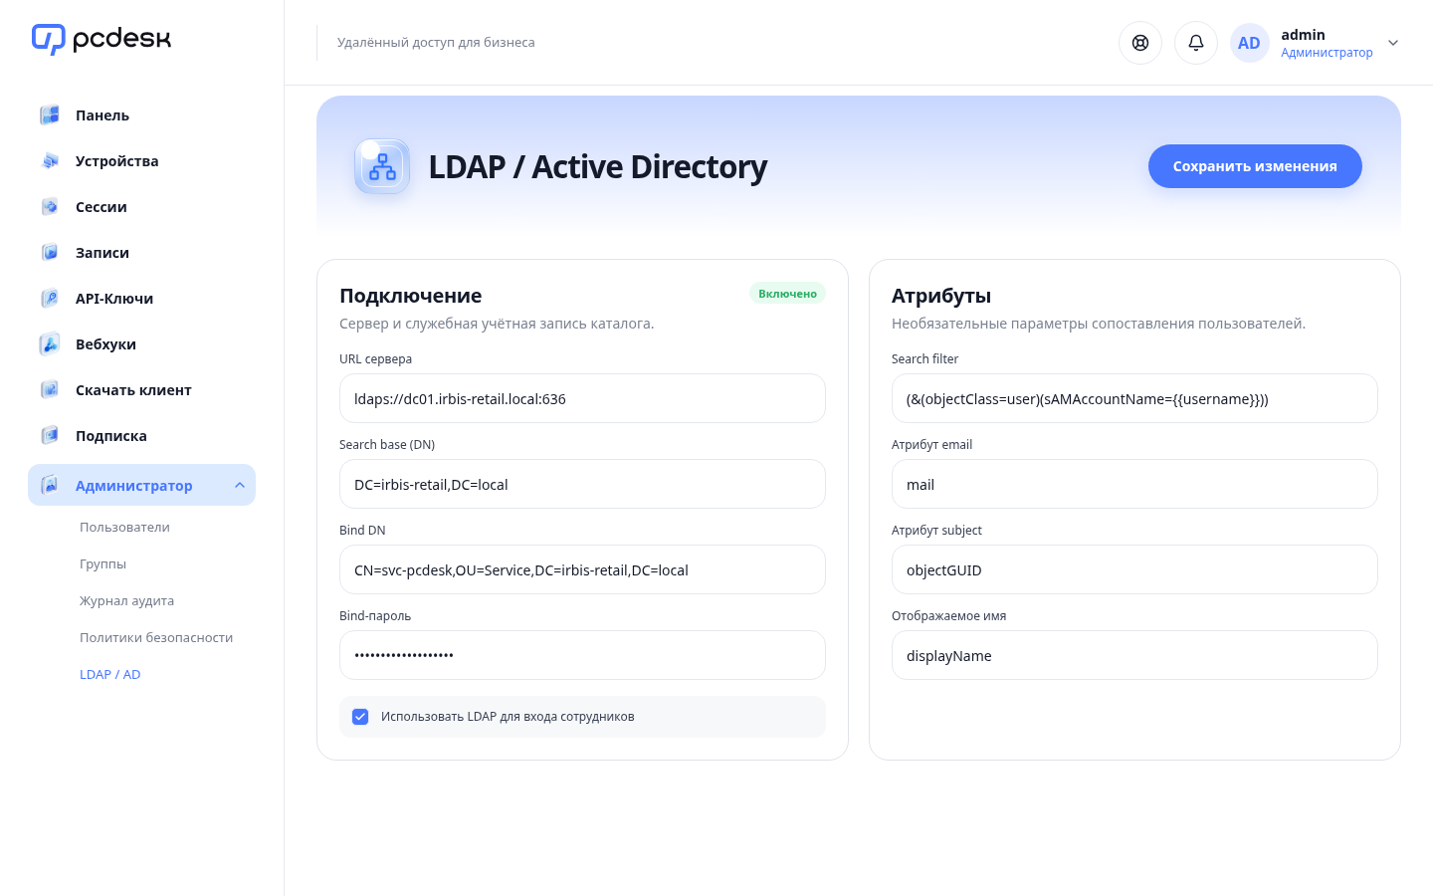The height and width of the screenshot is (896, 1433).
Task: Open Журнал аудита submenu item
Action: [126, 601]
